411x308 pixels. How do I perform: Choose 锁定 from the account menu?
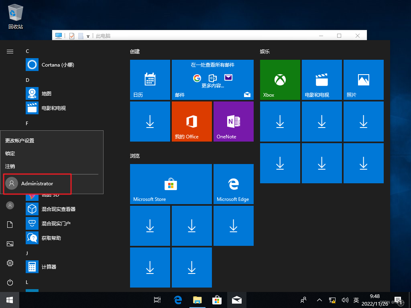point(10,153)
